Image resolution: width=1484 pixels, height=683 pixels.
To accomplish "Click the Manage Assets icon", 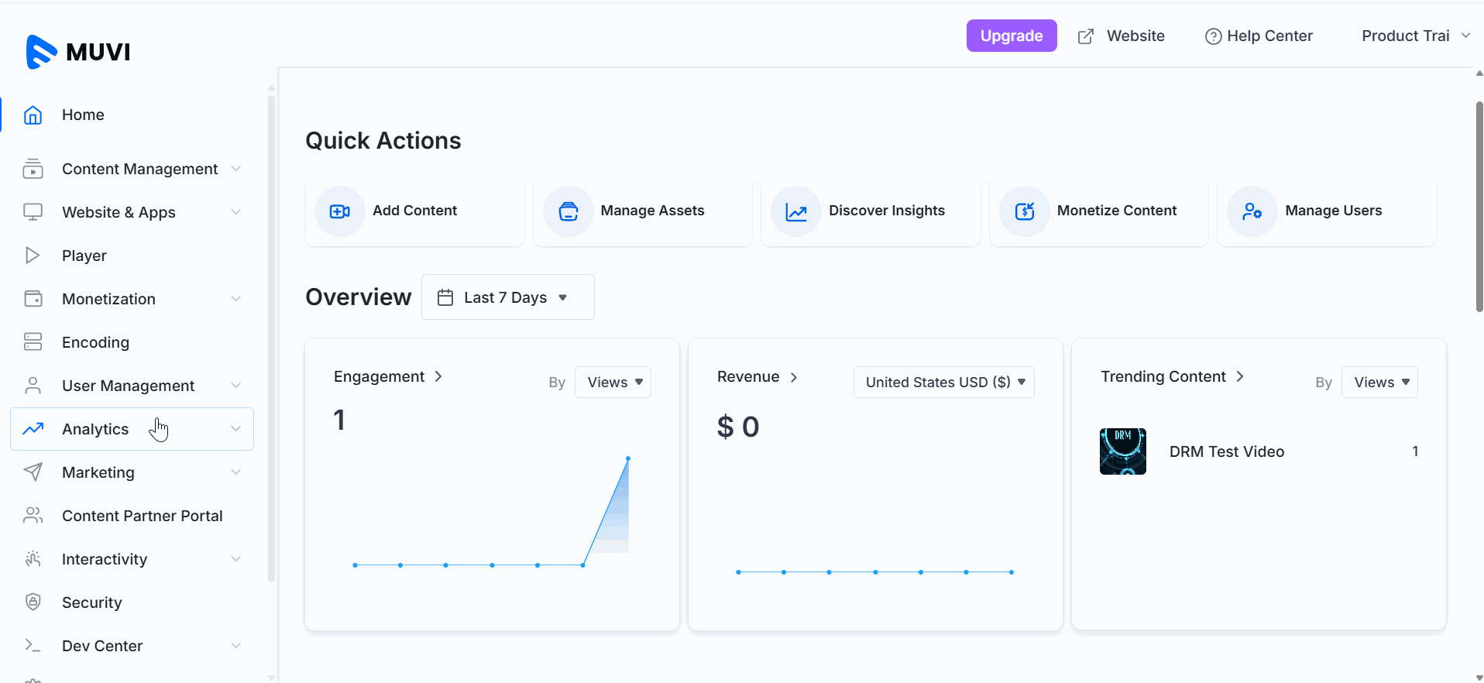I will [568, 211].
